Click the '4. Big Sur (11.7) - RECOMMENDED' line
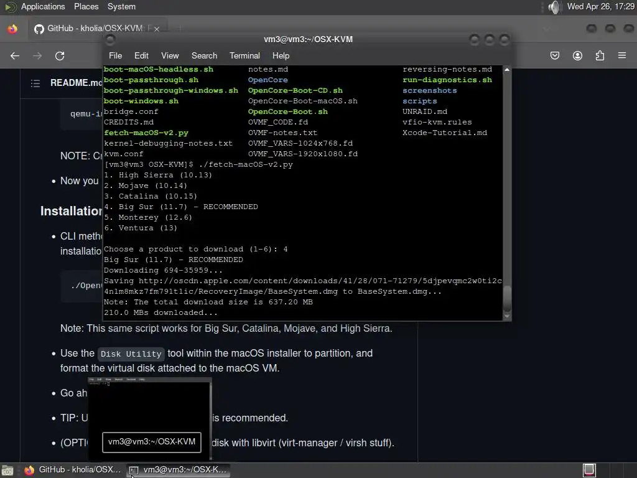The image size is (637, 478). pos(181,207)
